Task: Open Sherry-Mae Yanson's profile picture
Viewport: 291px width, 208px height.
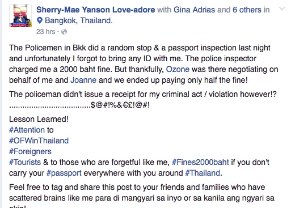Action: [20, 16]
